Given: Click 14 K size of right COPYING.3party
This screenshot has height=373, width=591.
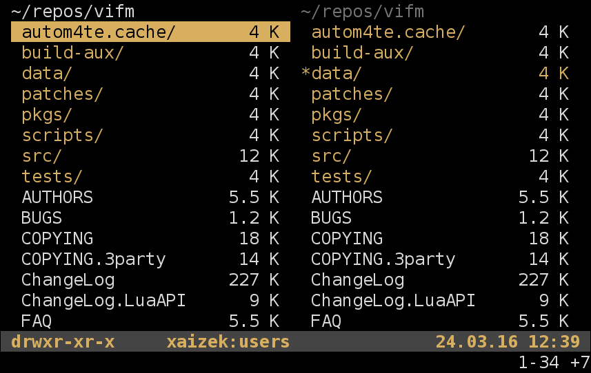Looking at the screenshot, I should 549,259.
